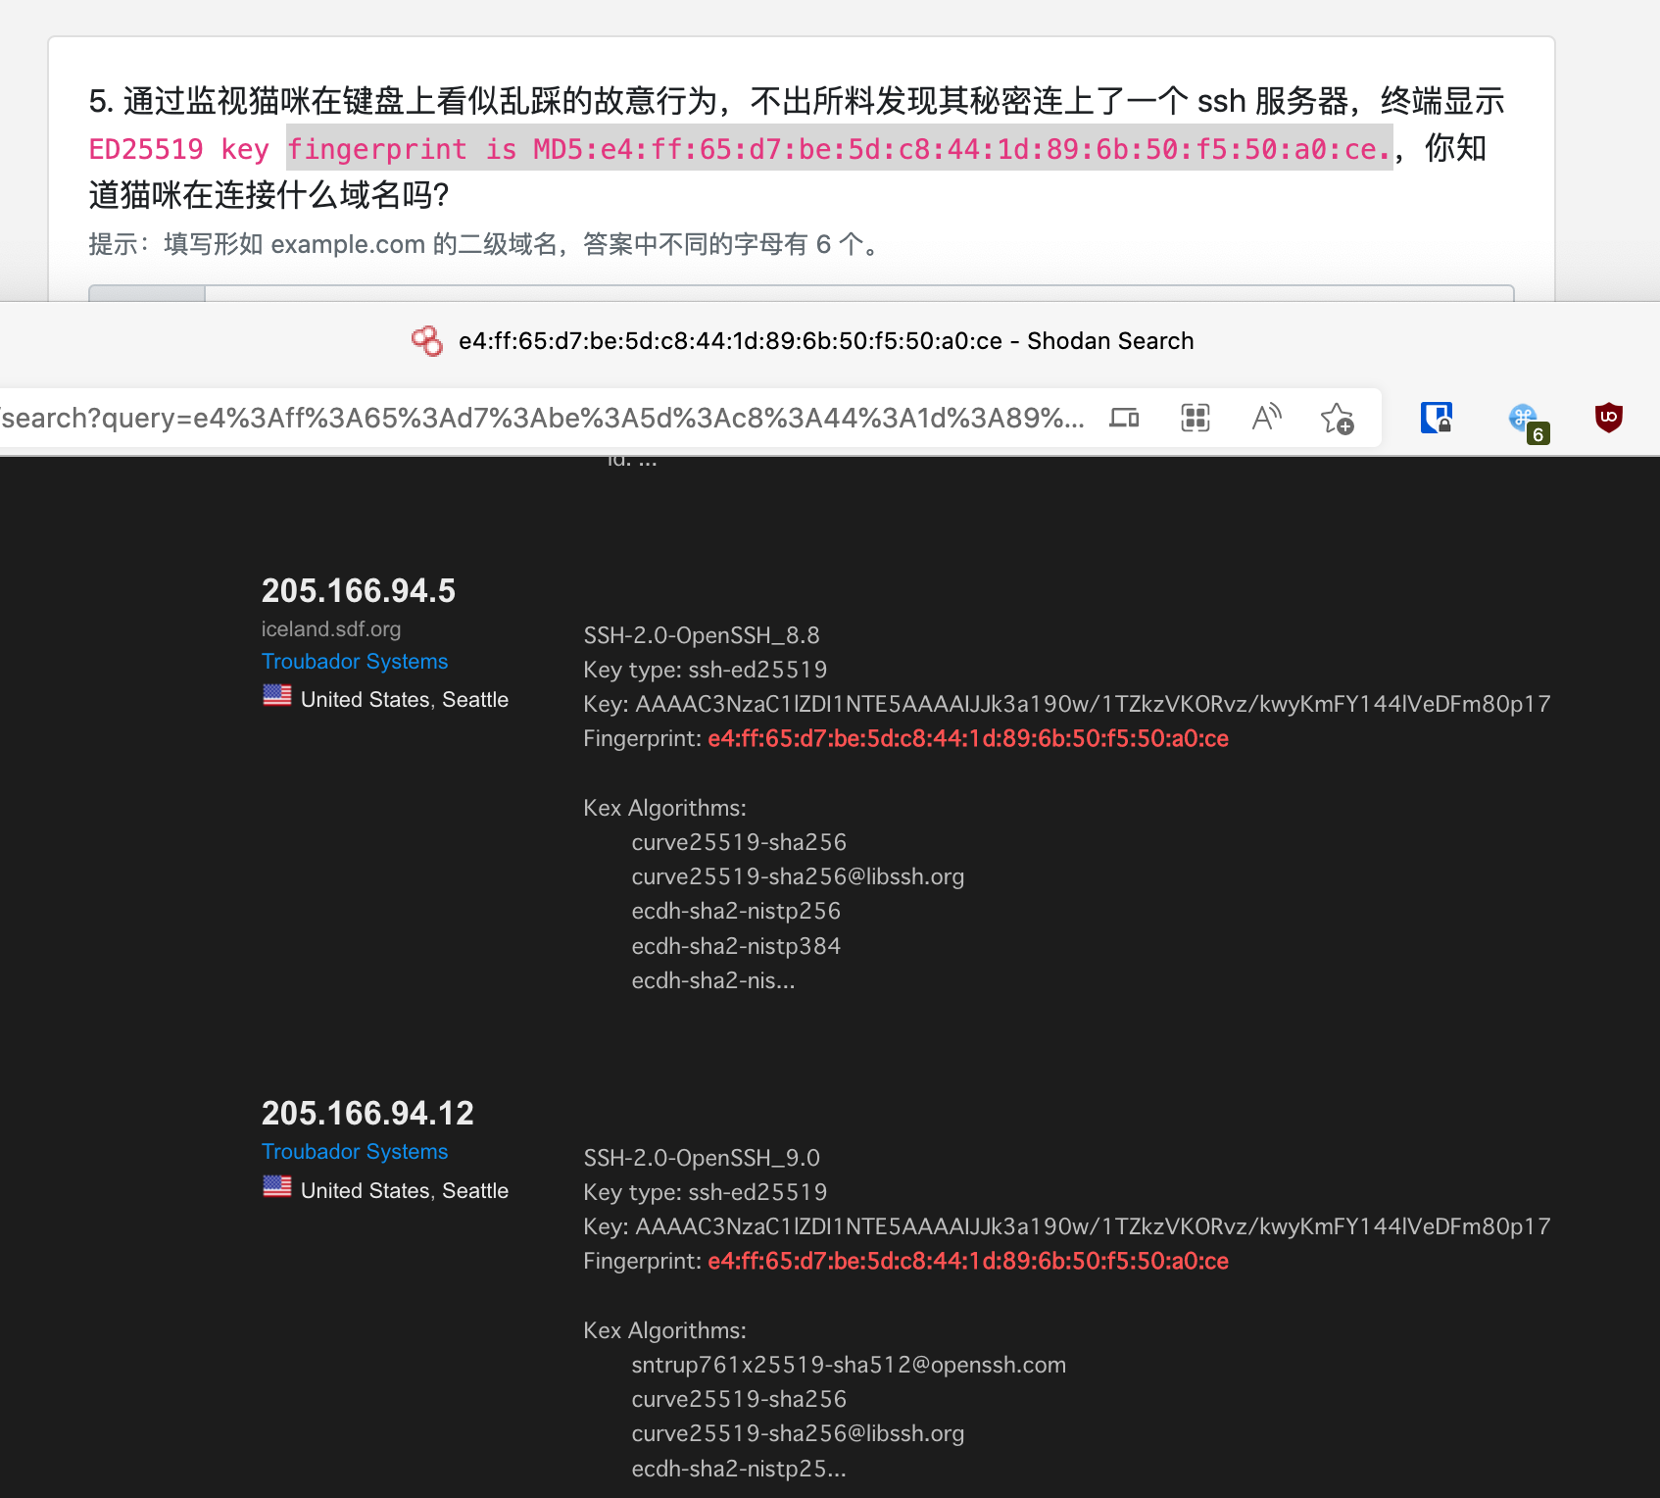Click the hint line mentioning example.com
This screenshot has width=1660, height=1498.
pos(487,244)
